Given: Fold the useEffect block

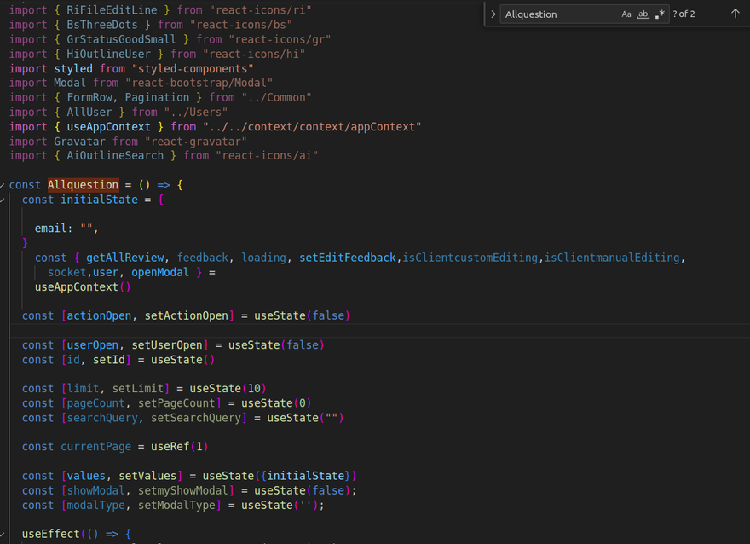Looking at the screenshot, I should click(3, 535).
